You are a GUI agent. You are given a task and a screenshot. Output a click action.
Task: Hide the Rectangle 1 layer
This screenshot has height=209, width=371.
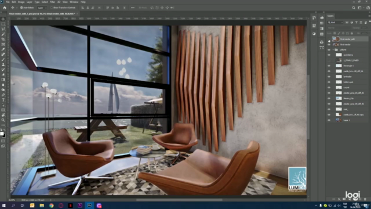[x=329, y=66]
